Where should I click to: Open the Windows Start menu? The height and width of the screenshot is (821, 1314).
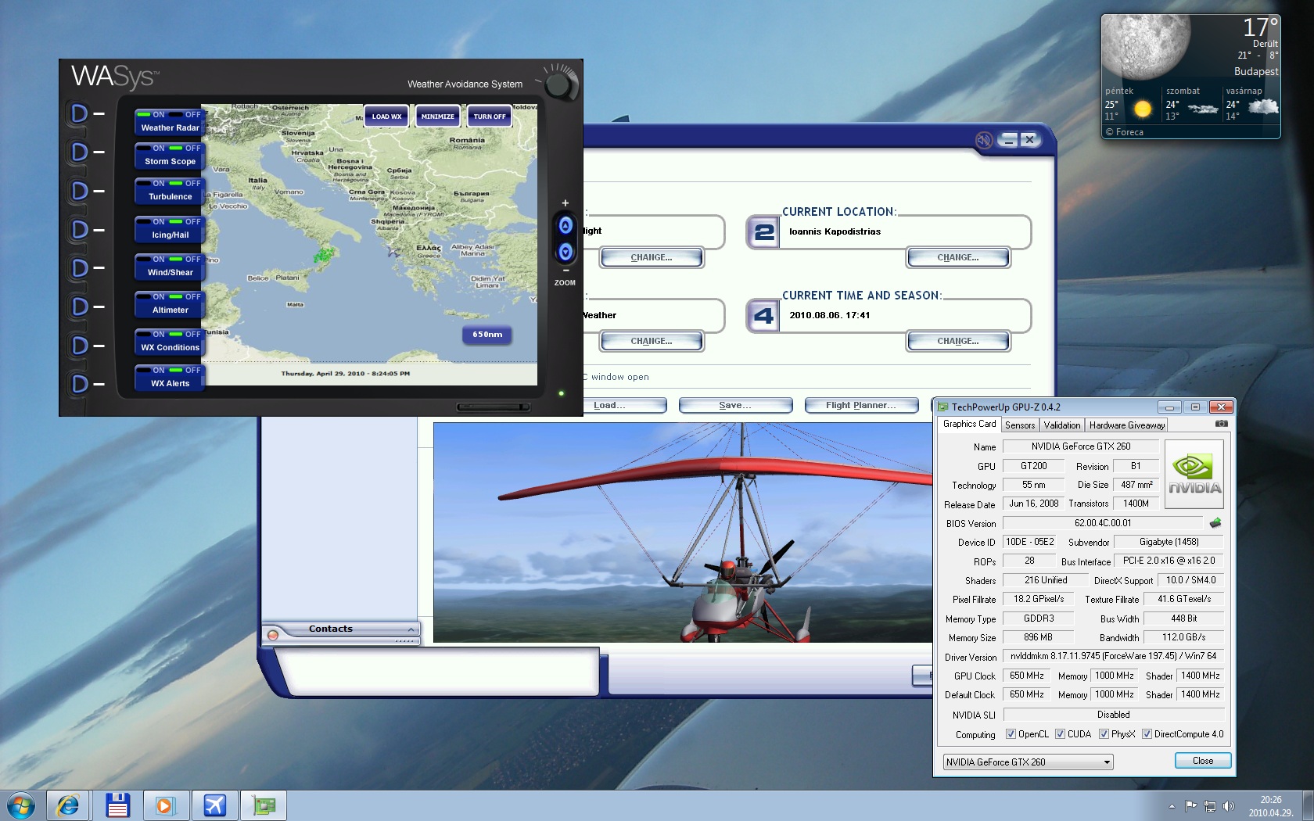click(21, 805)
